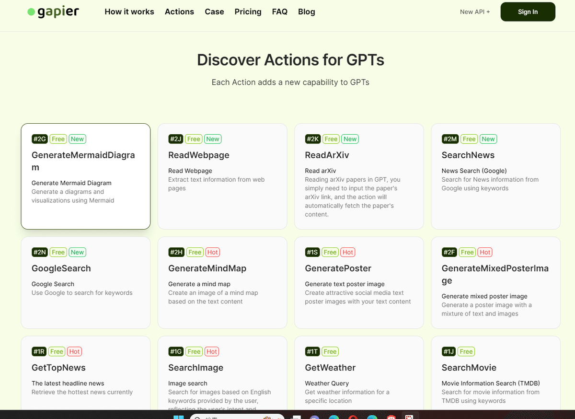The image size is (575, 419).
Task: Click the green dot in the gapier logo
Action: (31, 11)
